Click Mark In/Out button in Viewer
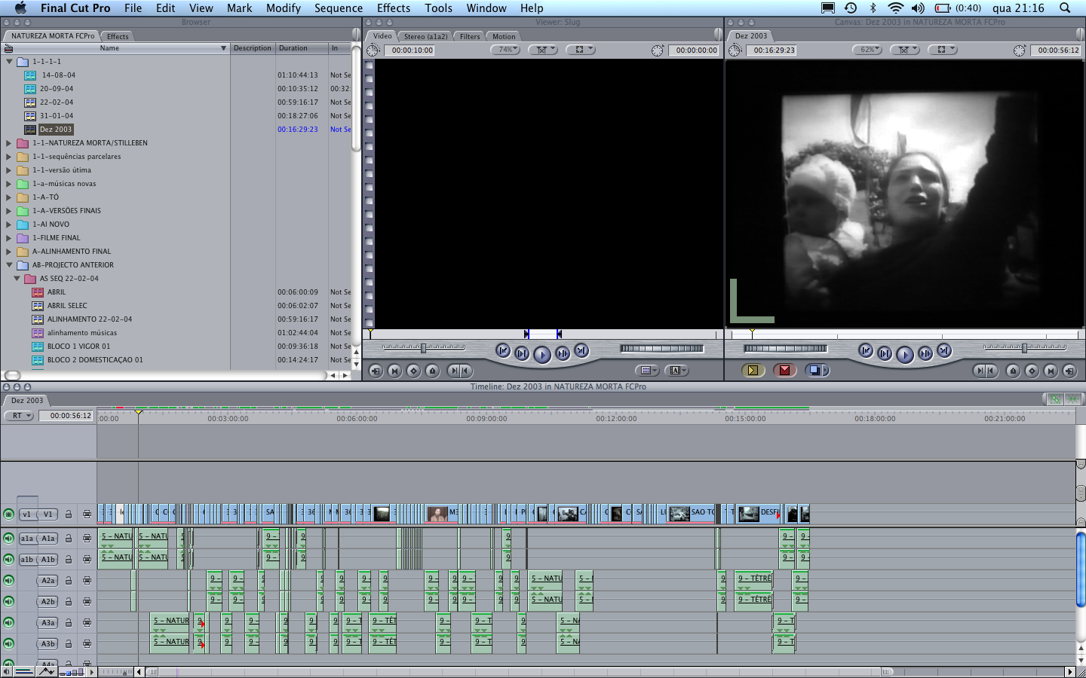This screenshot has height=678, width=1086. tap(459, 371)
